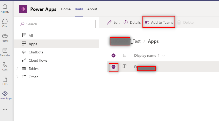Screen dimensions: 219x121
Task: Click the Edit button in toolbar
Action: tap(114, 22)
